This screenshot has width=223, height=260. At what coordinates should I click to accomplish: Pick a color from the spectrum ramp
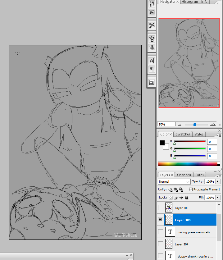(x=188, y=164)
